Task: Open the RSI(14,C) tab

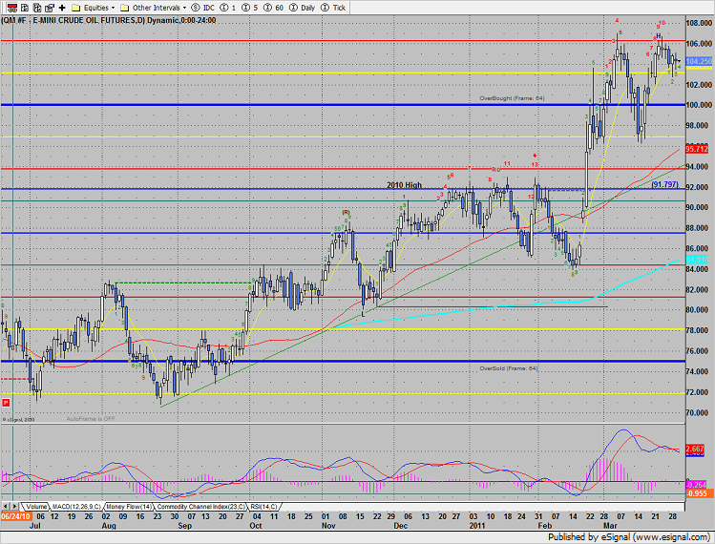Action: pyautogui.click(x=263, y=507)
